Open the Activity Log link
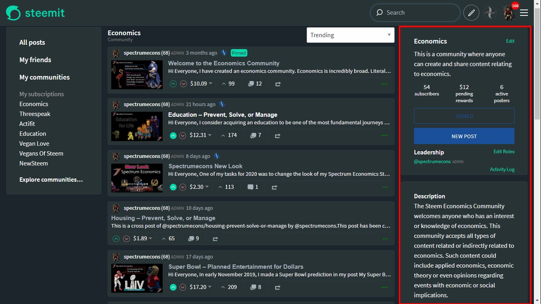The height and width of the screenshot is (304, 541). [502, 169]
